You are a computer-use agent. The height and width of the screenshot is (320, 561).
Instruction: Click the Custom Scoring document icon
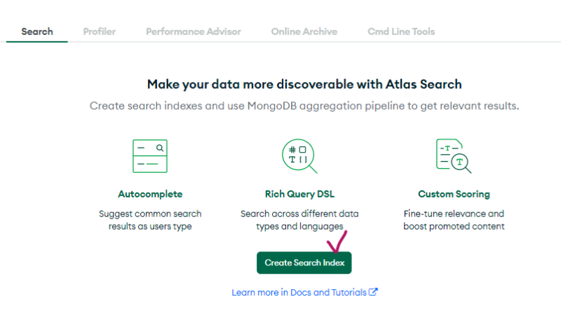(453, 155)
